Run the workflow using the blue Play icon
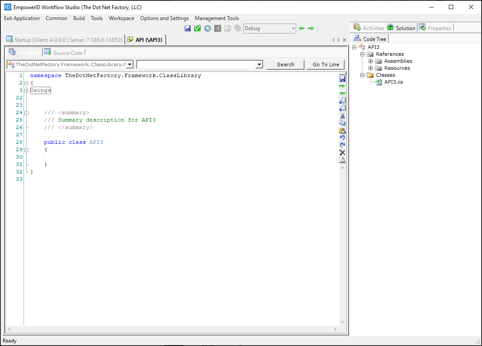 coord(207,28)
